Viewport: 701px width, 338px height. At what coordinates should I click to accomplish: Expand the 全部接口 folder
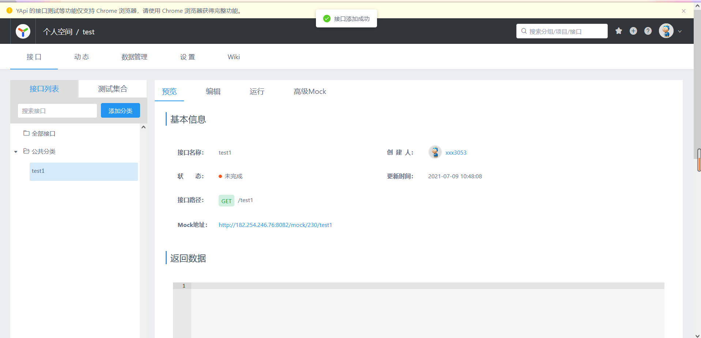coord(26,133)
